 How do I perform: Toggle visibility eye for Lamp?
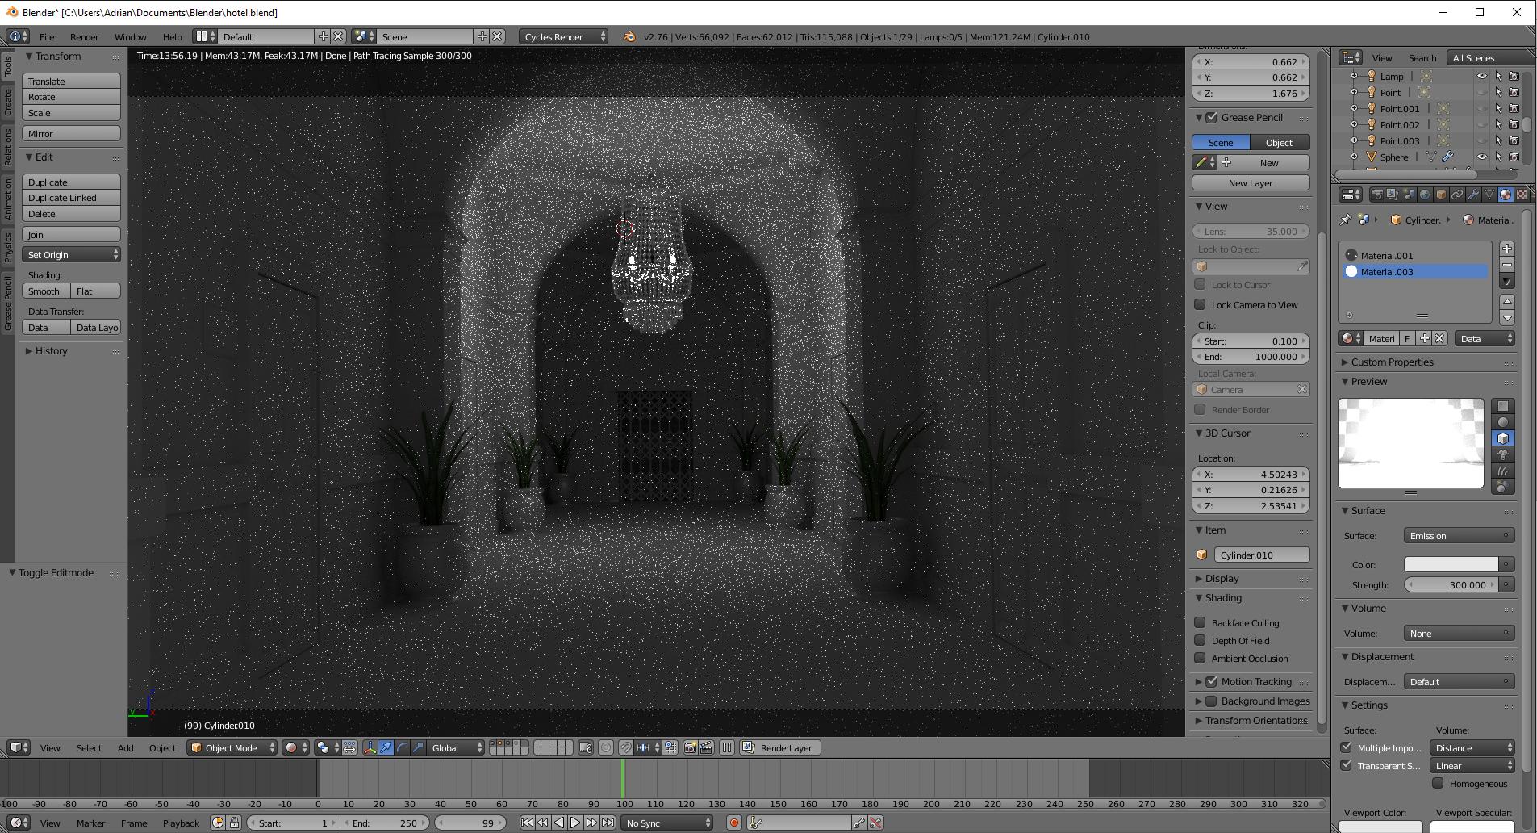coord(1481,77)
